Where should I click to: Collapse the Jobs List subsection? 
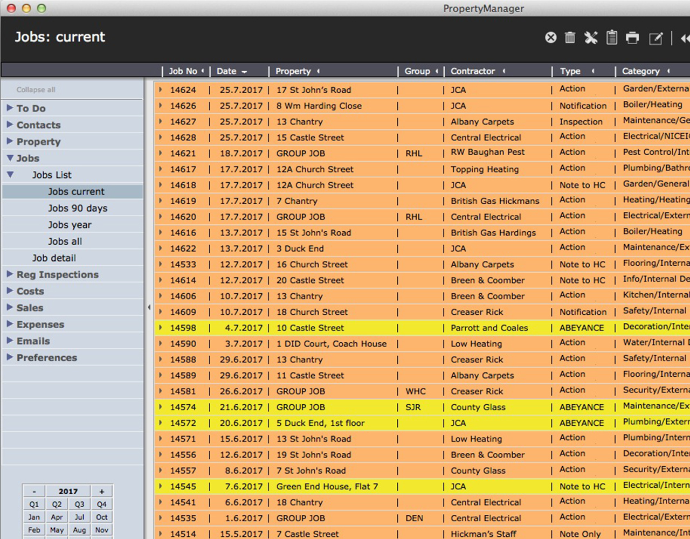[10, 175]
